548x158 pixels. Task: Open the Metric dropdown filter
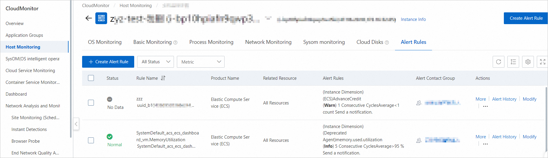[200, 62]
